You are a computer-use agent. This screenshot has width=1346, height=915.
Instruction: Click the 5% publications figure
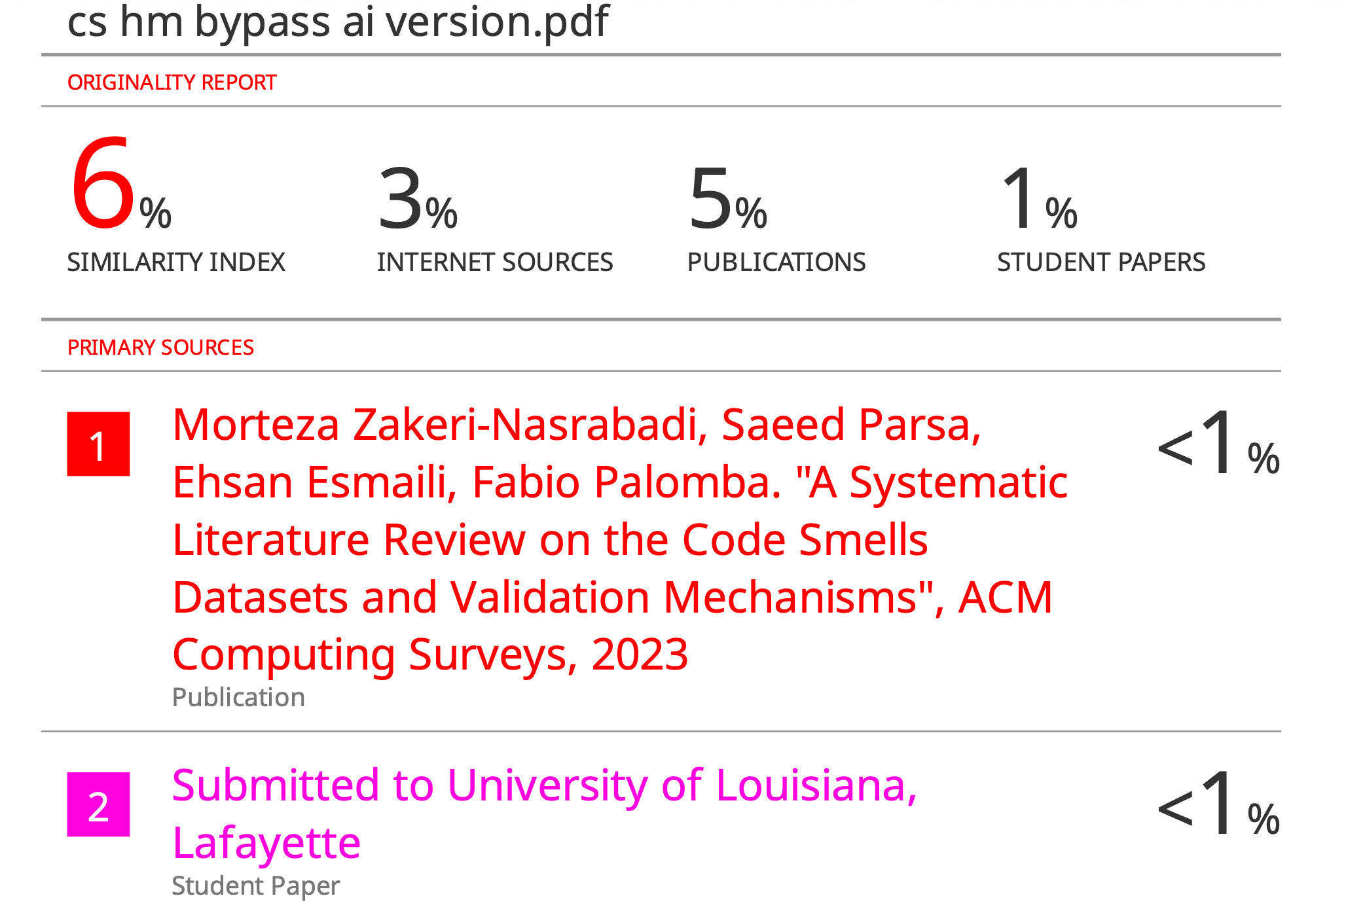click(x=727, y=200)
